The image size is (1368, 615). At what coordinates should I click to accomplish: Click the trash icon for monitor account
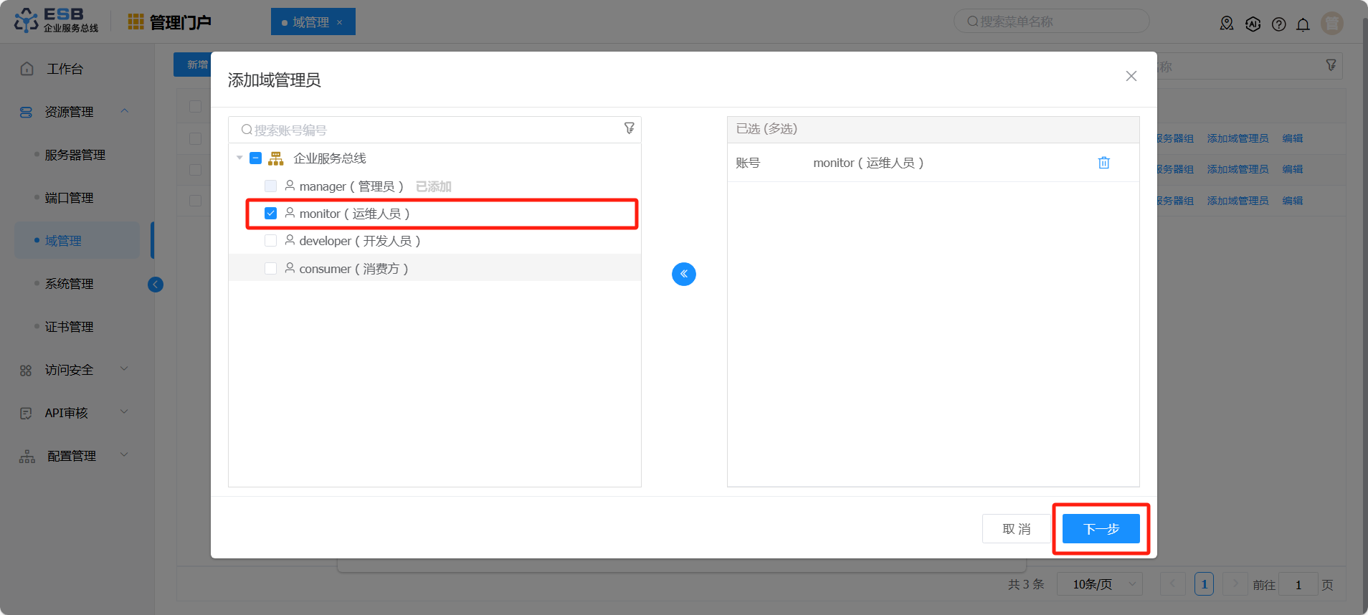(1103, 163)
